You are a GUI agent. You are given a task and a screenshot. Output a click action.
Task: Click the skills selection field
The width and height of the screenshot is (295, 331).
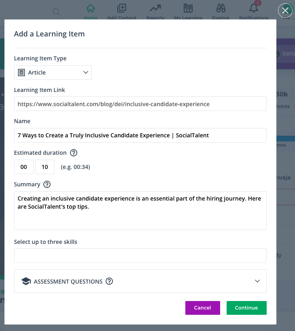(x=140, y=256)
